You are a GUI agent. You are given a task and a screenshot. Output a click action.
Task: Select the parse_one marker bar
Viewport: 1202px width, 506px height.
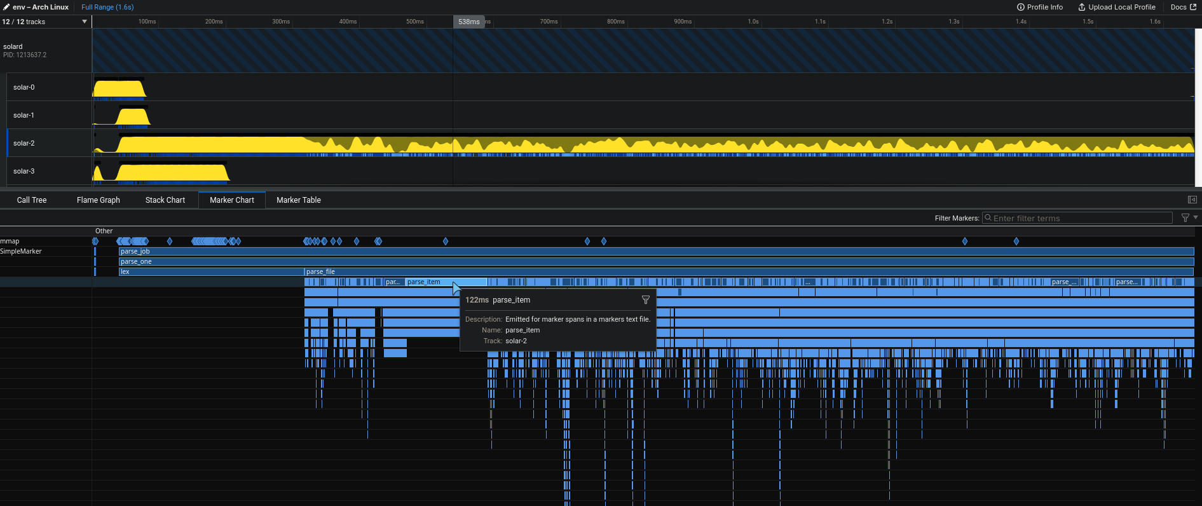click(x=656, y=262)
